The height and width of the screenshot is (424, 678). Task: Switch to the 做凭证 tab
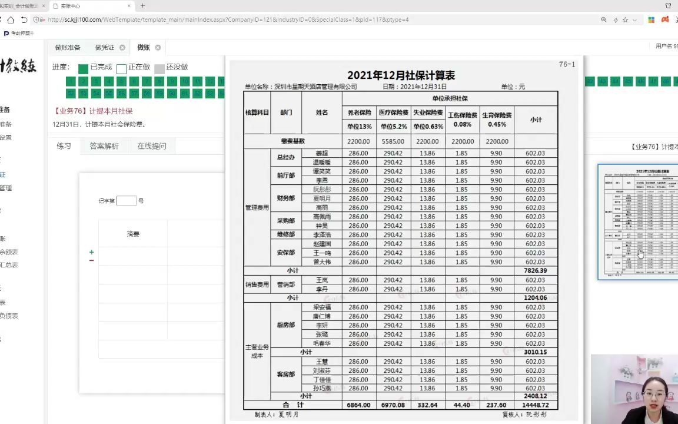[x=106, y=47]
